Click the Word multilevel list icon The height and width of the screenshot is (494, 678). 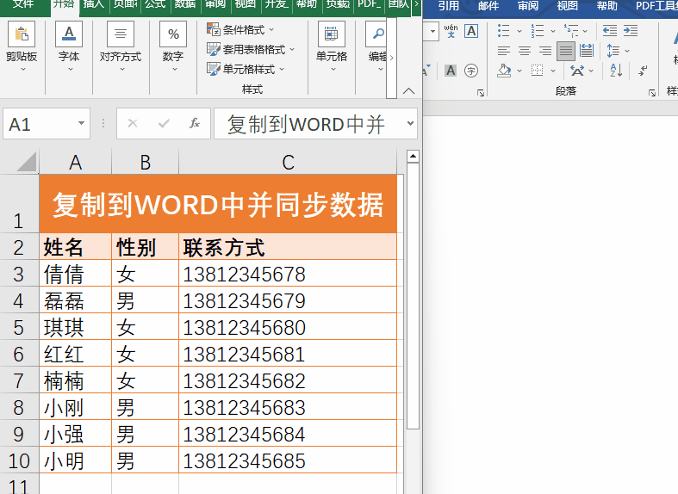pyautogui.click(x=572, y=31)
